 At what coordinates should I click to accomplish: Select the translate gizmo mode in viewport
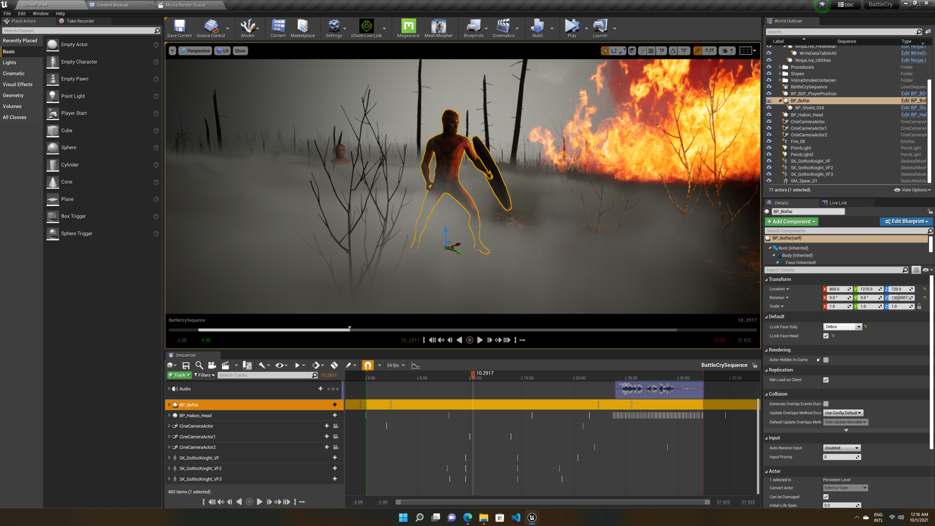pos(605,50)
